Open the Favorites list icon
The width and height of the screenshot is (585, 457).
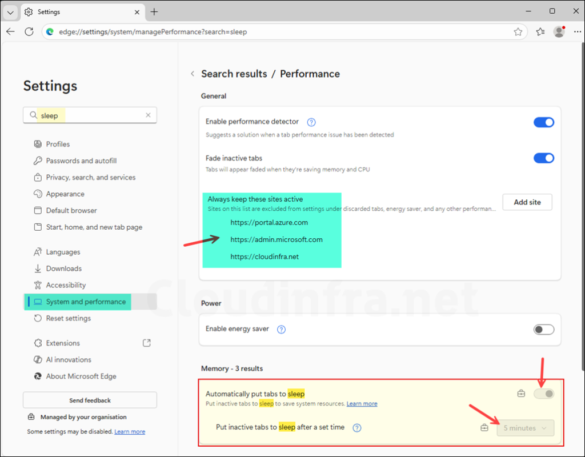tap(540, 32)
